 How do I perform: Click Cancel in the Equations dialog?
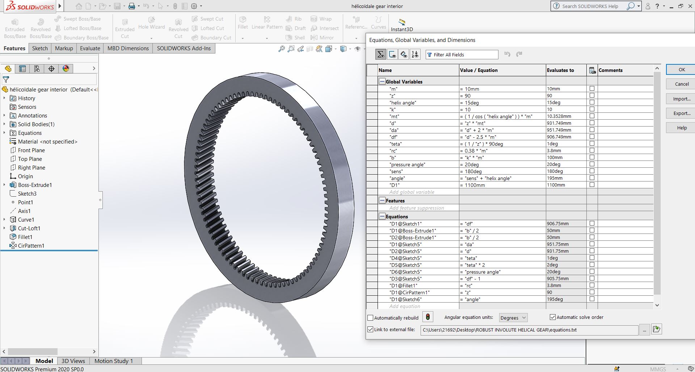(682, 84)
